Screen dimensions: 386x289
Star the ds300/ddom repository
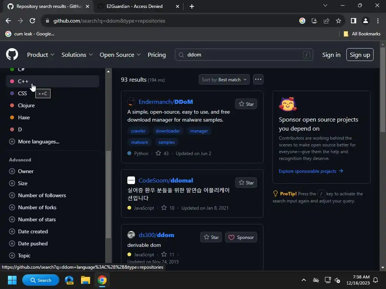(x=211, y=237)
